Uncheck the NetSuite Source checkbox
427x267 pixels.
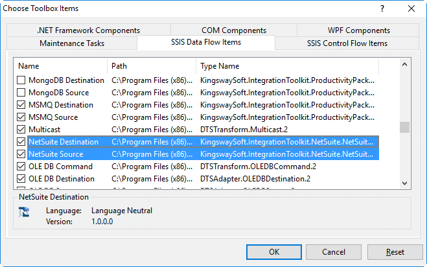[x=21, y=154]
